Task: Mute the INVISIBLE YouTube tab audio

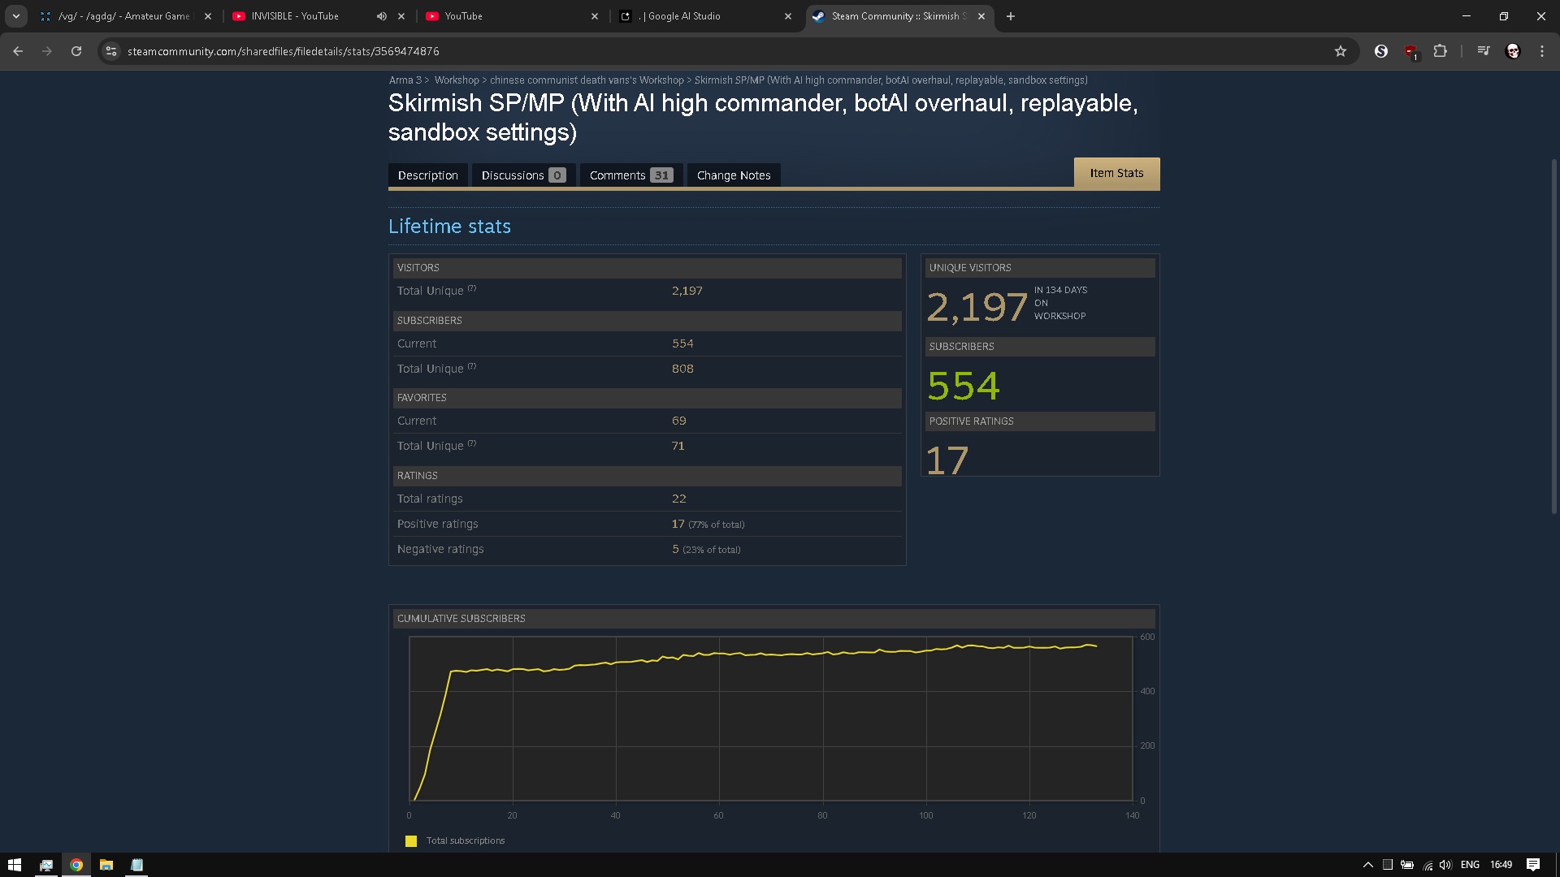Action: coord(381,16)
